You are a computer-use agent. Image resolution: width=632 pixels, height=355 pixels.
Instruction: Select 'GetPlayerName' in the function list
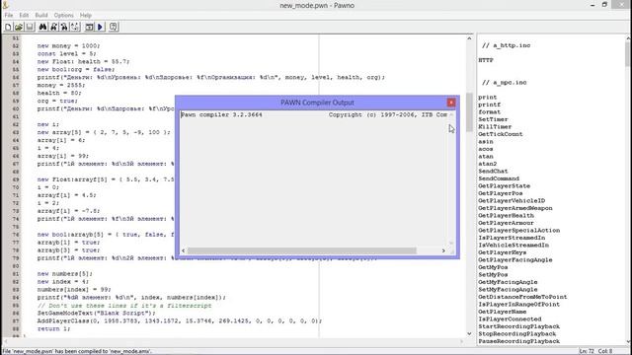point(503,312)
